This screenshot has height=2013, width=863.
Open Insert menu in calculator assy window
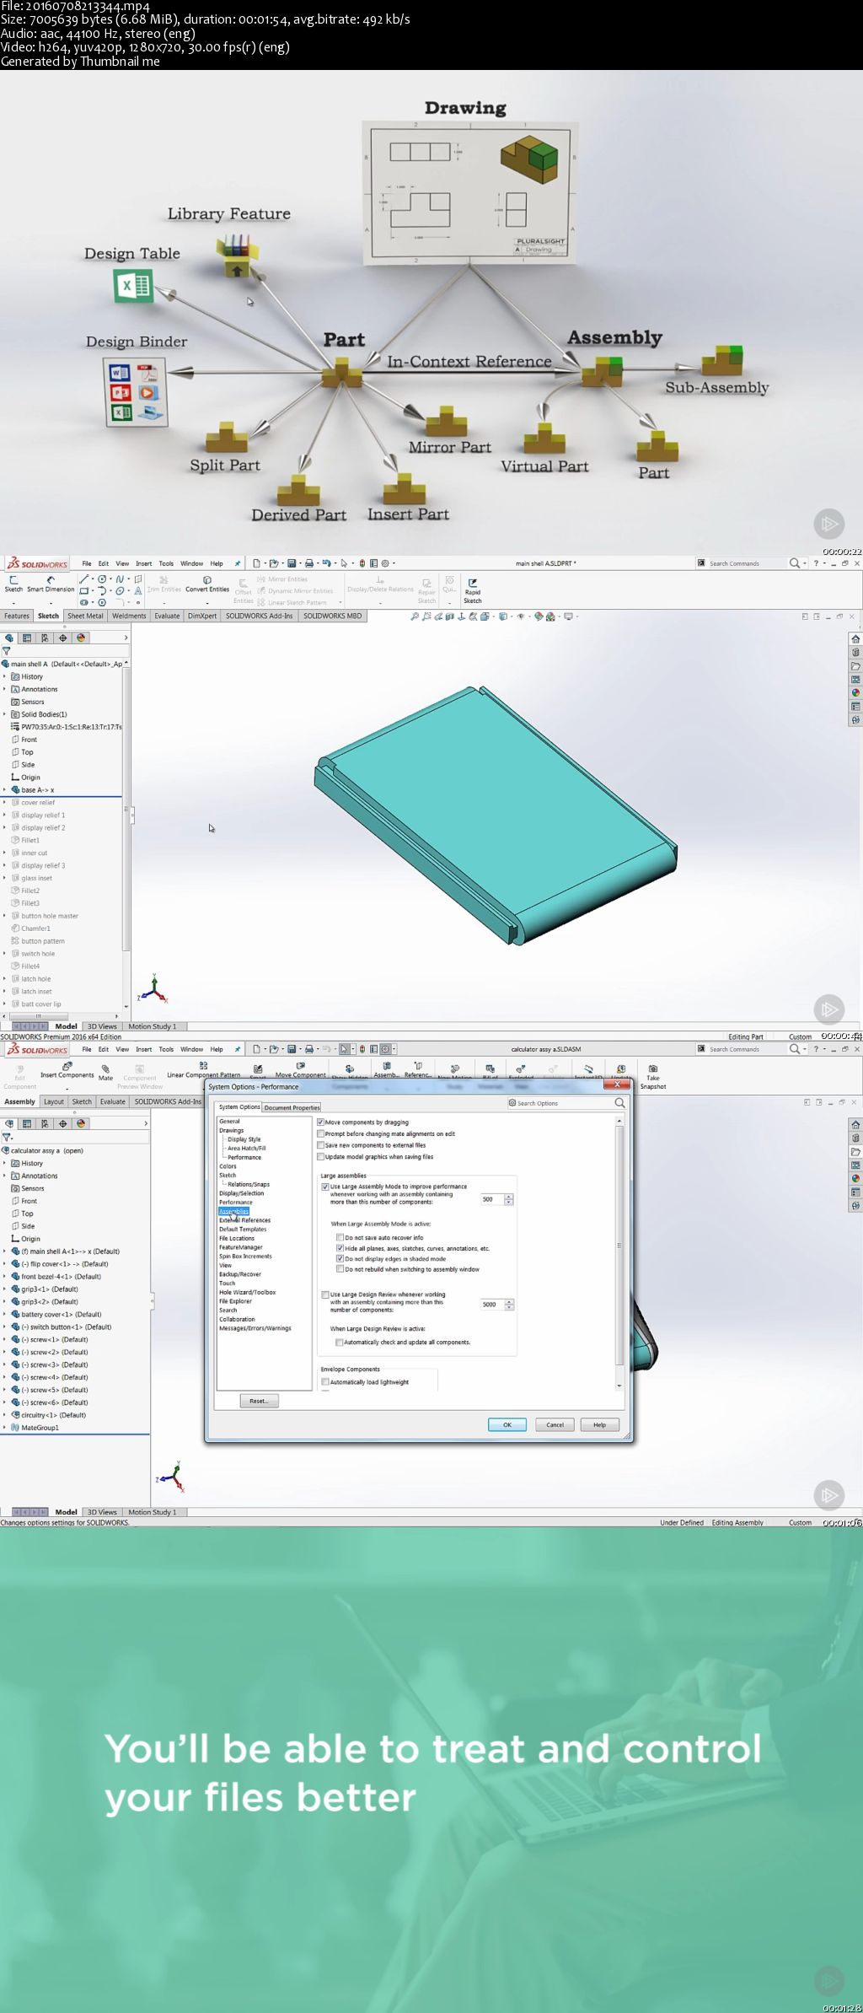tap(144, 1049)
